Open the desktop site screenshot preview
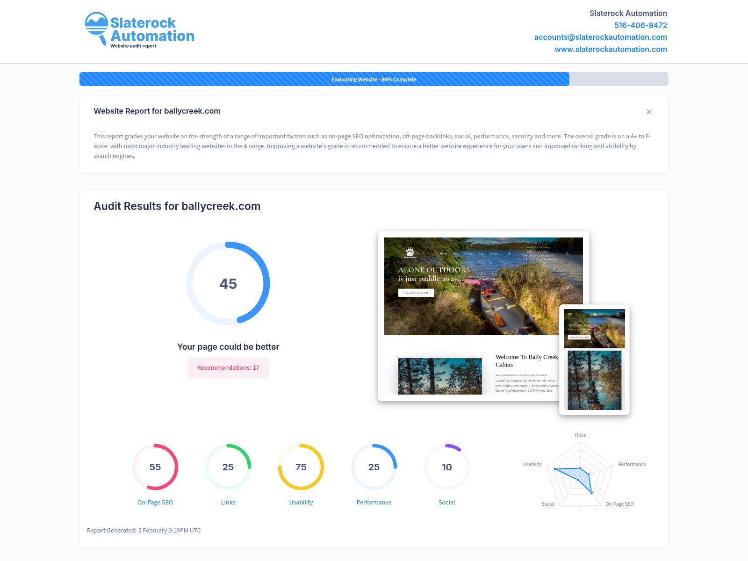748x561 pixels. [x=483, y=316]
